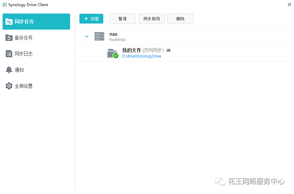This screenshot has width=294, height=194.
Task: Click the synced folder icon with green check
Action: 113,53
